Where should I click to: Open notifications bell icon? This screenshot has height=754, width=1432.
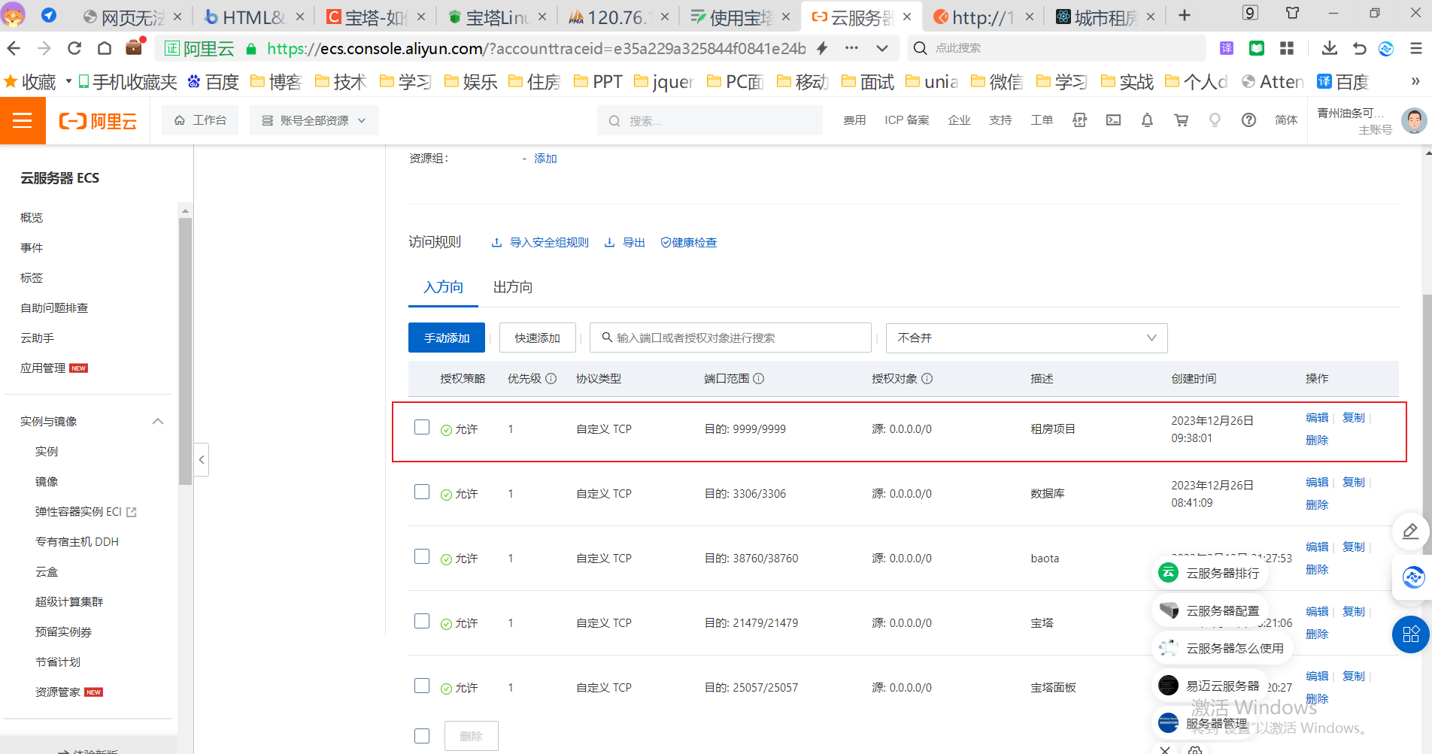coord(1147,120)
